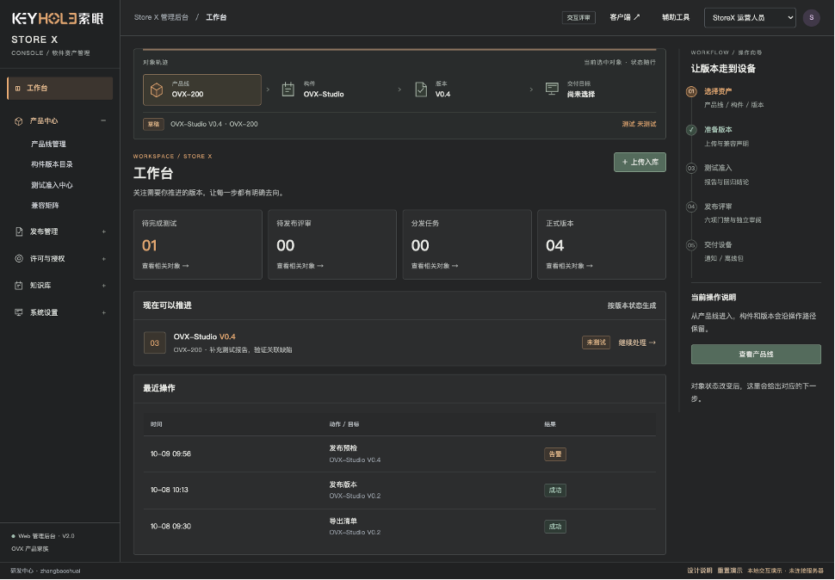
Task: Click chevron between 产品线 and 构件
Action: (268, 89)
